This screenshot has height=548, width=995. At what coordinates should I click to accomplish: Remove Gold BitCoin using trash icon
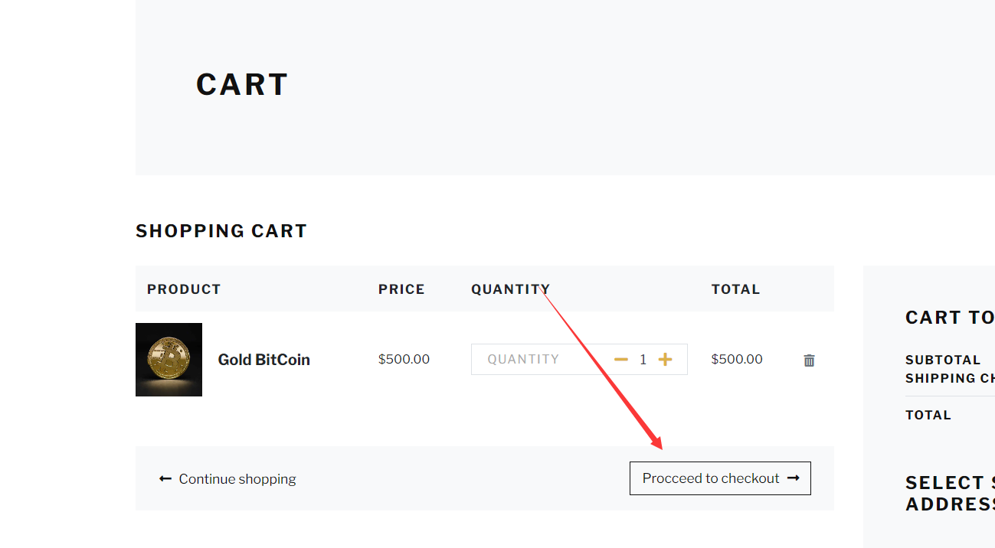(x=809, y=360)
